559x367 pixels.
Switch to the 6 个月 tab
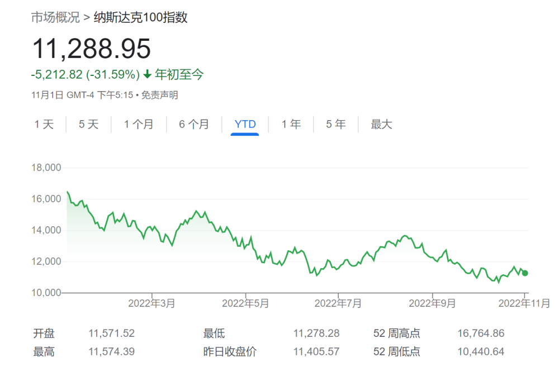194,125
